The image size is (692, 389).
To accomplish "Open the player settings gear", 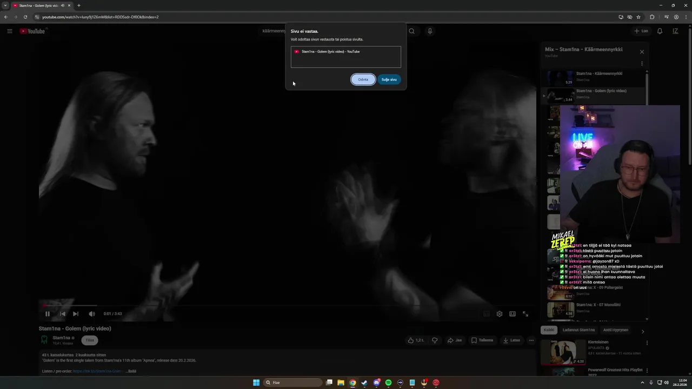I will tap(499, 314).
